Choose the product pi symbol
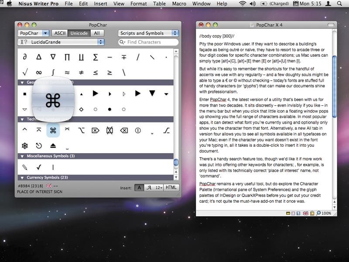 (x=67, y=57)
